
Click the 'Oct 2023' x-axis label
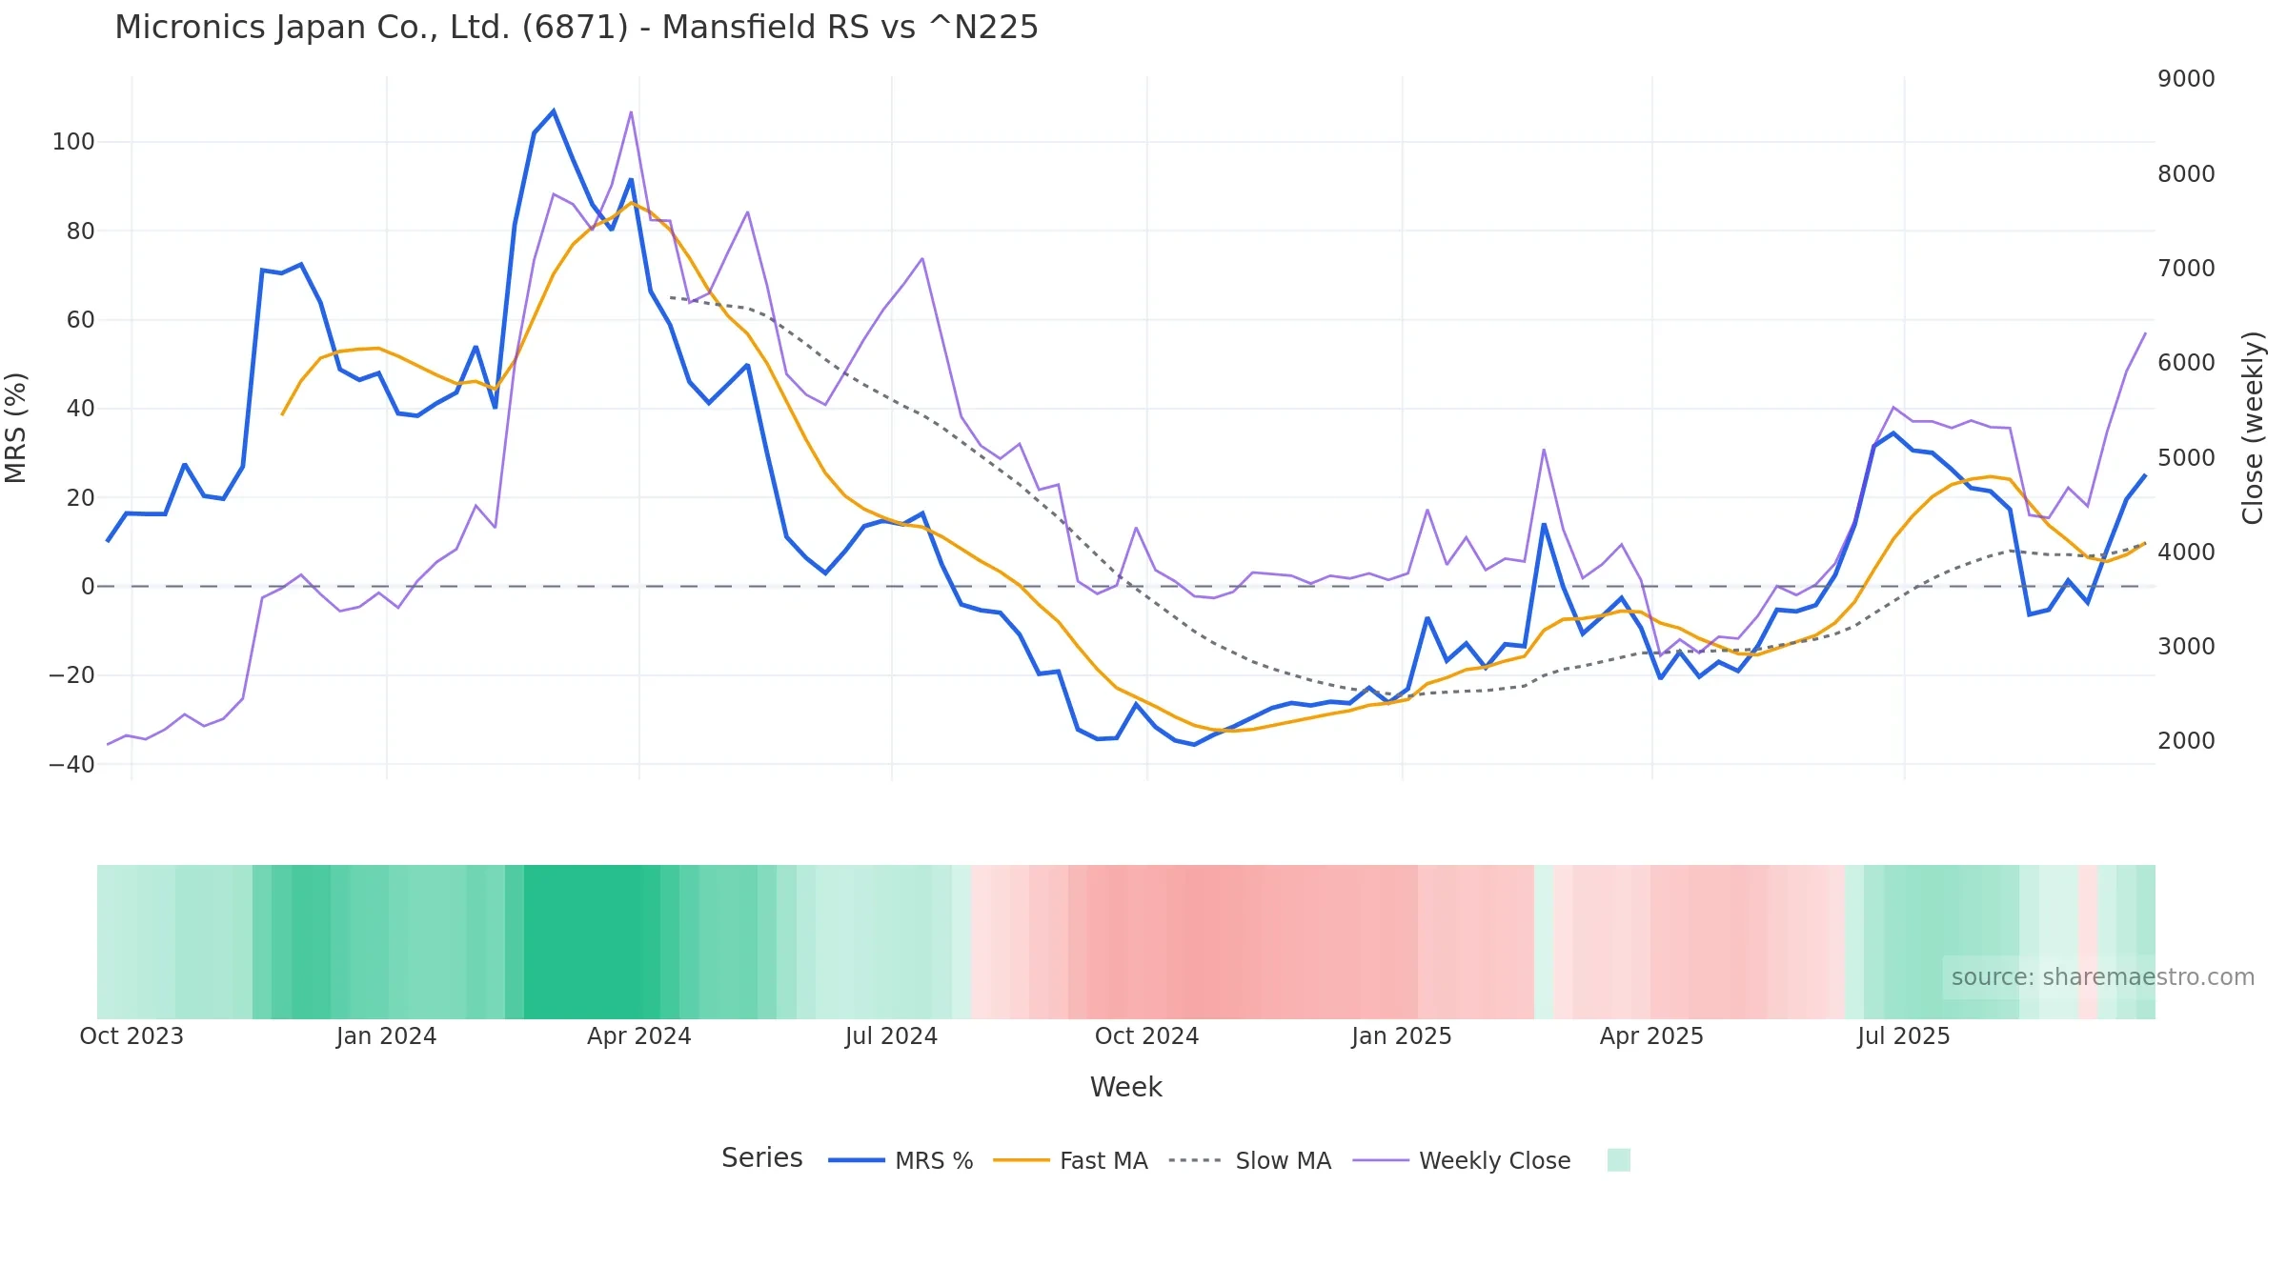click(x=132, y=1035)
